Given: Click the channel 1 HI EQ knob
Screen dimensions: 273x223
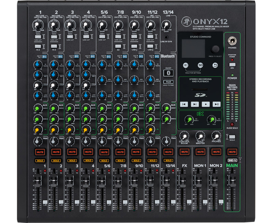Looking at the screenshot, I should coord(37,64).
